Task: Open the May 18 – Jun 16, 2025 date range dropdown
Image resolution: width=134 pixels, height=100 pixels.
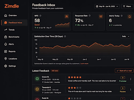Action: pyautogui.click(x=107, y=6)
